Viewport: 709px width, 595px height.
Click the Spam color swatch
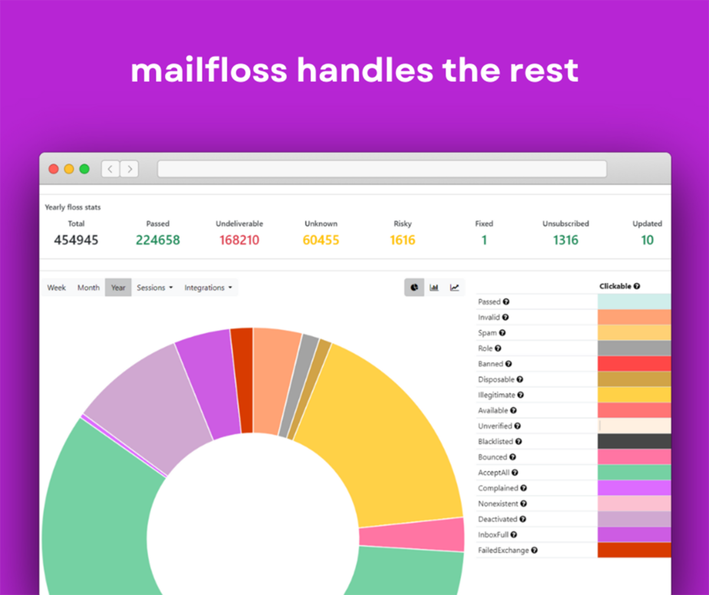click(634, 332)
